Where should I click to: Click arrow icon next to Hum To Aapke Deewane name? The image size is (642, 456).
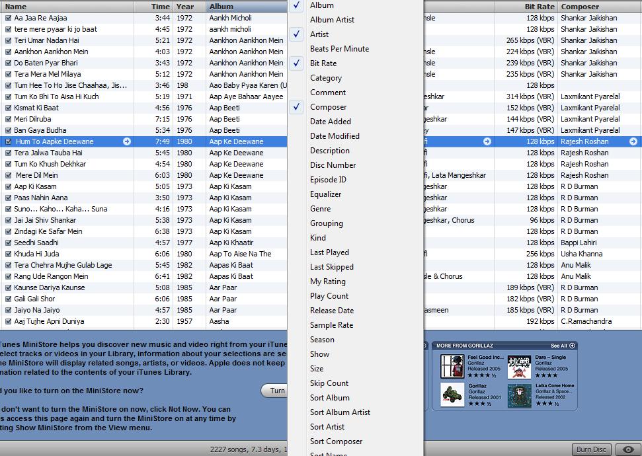pyautogui.click(x=127, y=141)
